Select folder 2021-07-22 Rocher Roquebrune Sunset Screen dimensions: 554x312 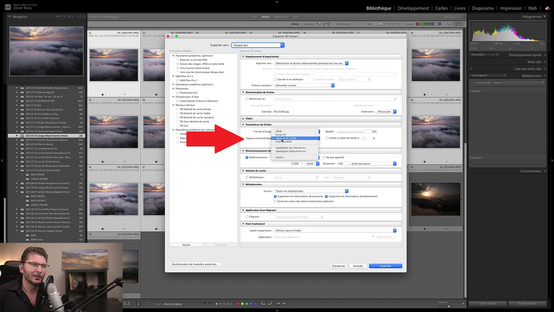click(x=46, y=122)
